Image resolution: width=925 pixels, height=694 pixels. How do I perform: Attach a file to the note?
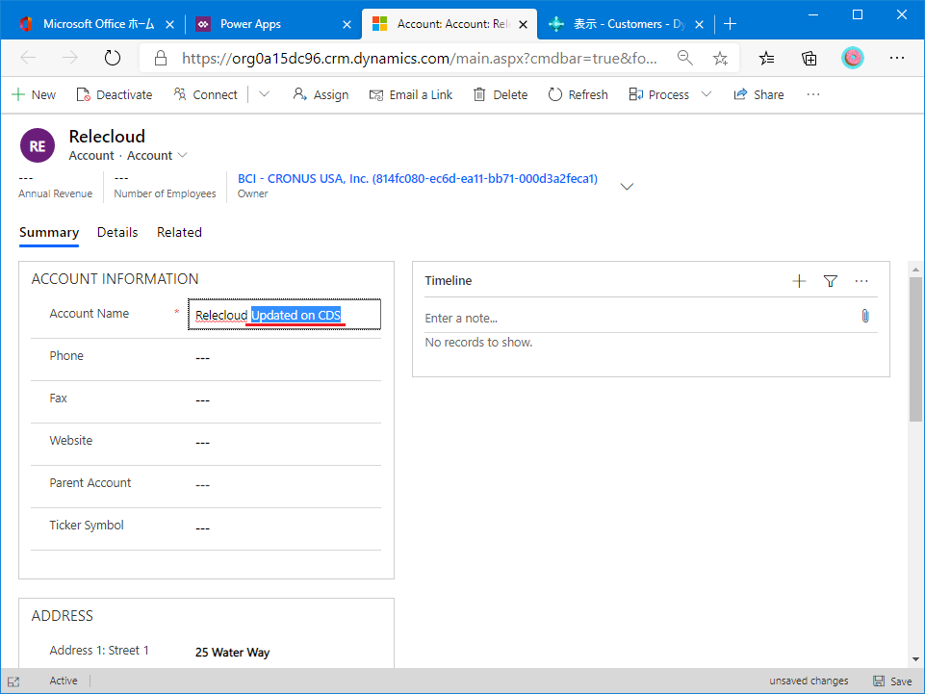[864, 317]
